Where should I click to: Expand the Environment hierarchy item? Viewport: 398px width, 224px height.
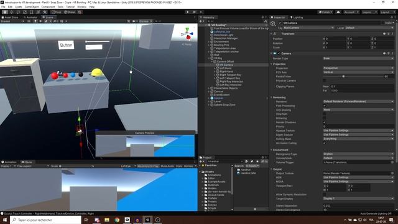(209, 42)
